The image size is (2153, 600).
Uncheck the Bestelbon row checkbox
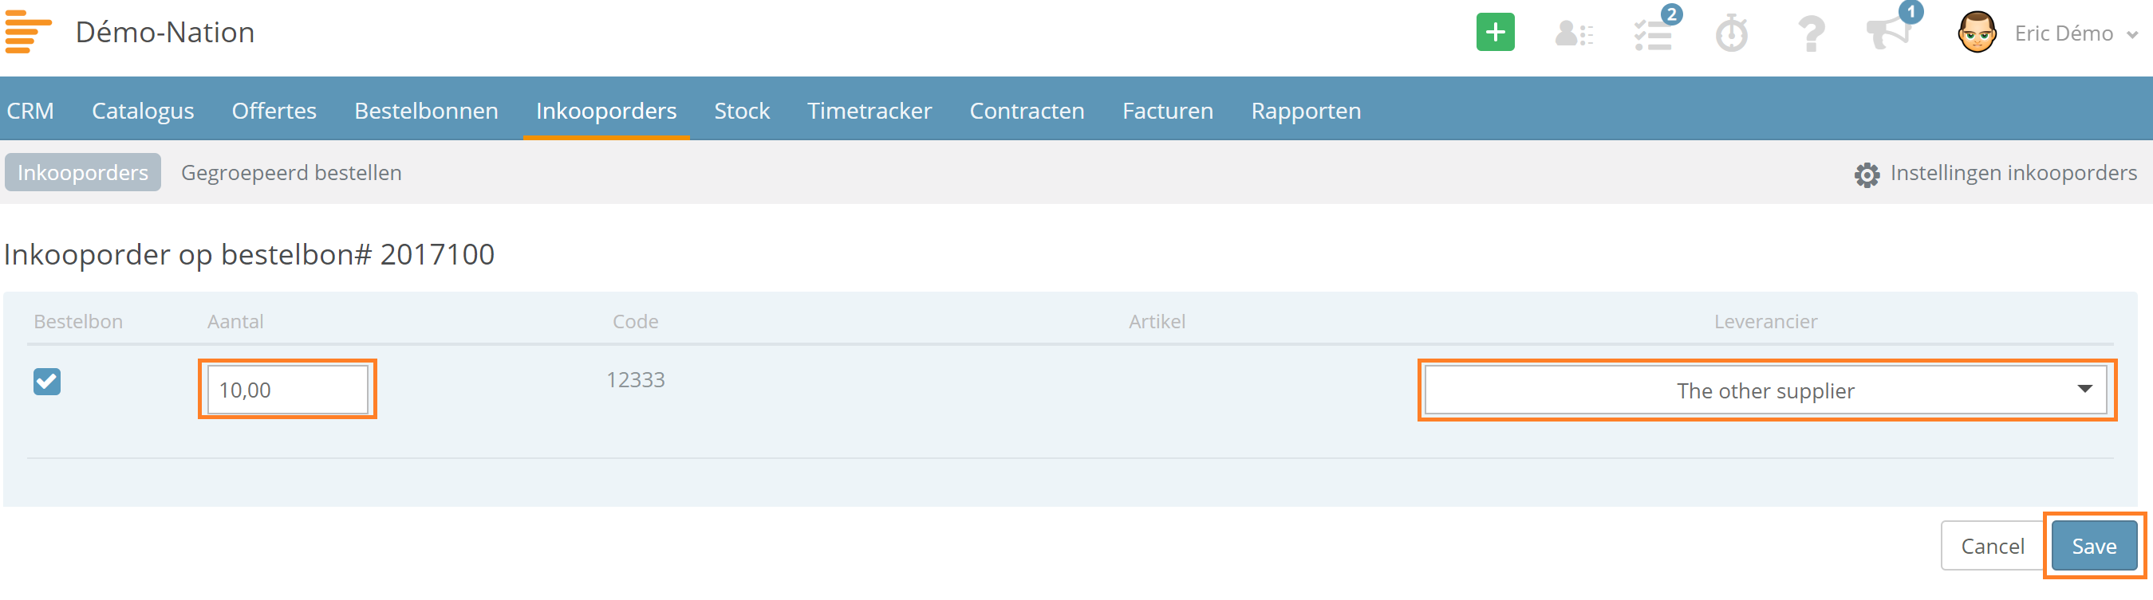point(47,382)
